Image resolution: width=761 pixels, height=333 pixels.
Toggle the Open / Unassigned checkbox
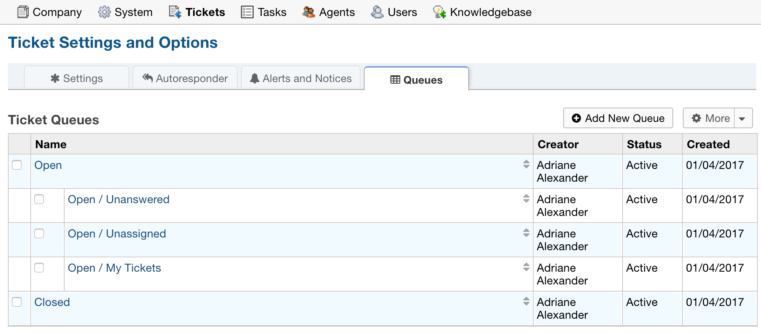coord(39,233)
